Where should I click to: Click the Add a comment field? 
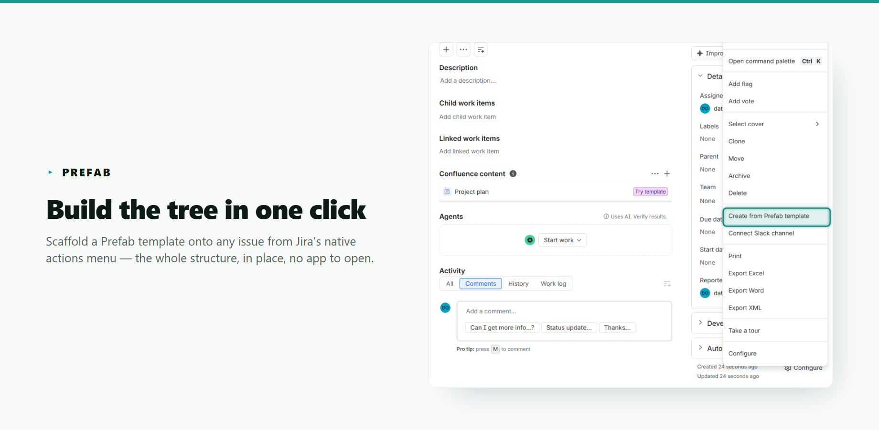point(564,312)
